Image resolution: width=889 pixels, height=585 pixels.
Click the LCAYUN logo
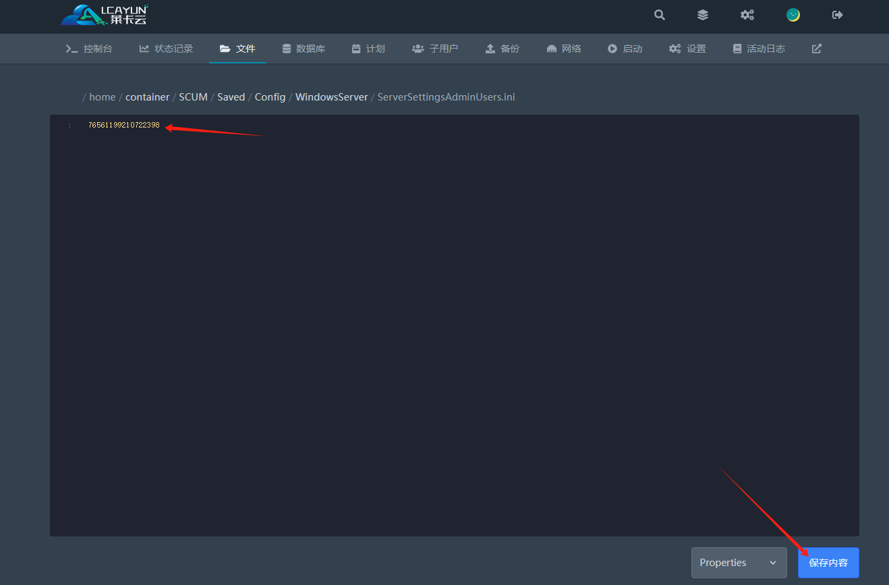pyautogui.click(x=105, y=15)
